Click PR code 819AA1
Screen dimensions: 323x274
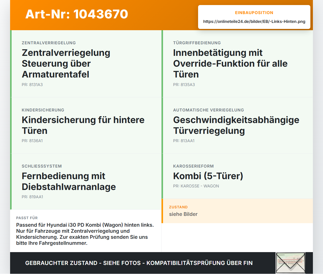[x=32, y=197]
